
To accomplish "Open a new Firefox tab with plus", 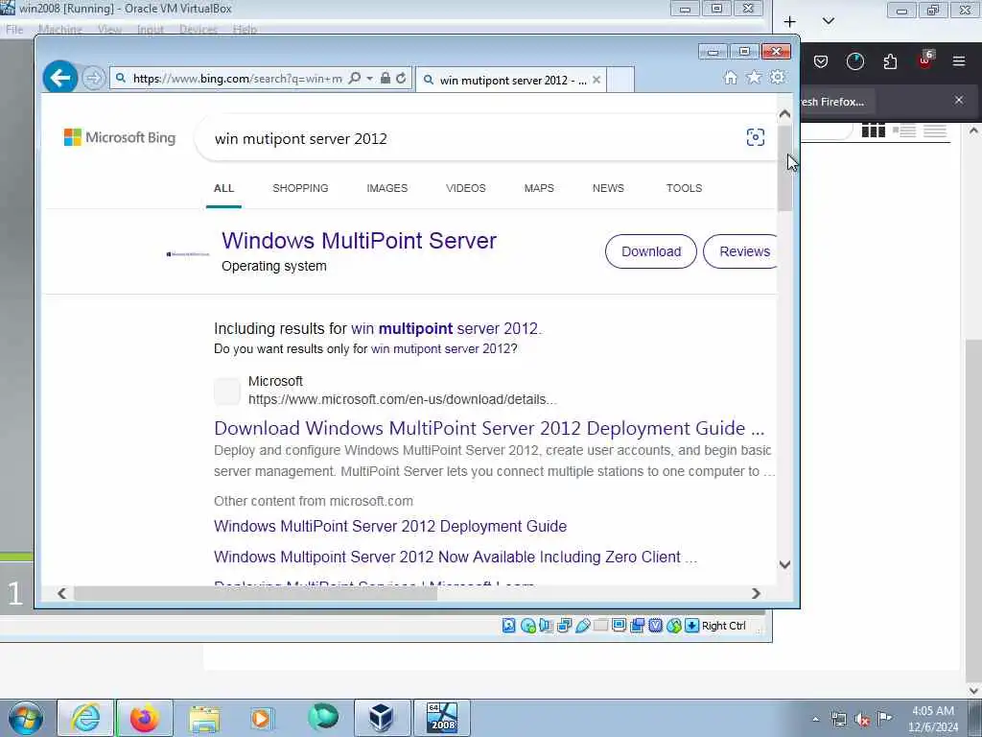I will click(790, 22).
